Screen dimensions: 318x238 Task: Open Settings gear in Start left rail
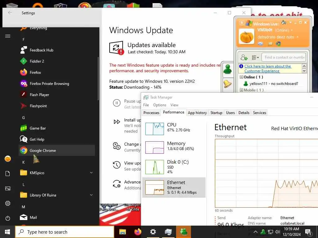(8, 203)
